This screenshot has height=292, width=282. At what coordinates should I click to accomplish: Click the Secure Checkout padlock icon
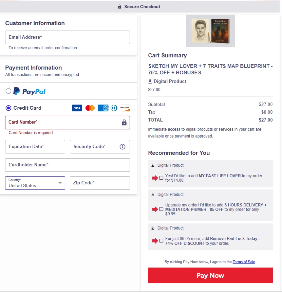point(119,6)
